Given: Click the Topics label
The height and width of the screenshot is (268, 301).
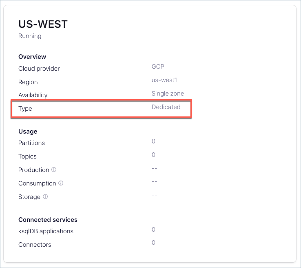Looking at the screenshot, I should click(27, 156).
